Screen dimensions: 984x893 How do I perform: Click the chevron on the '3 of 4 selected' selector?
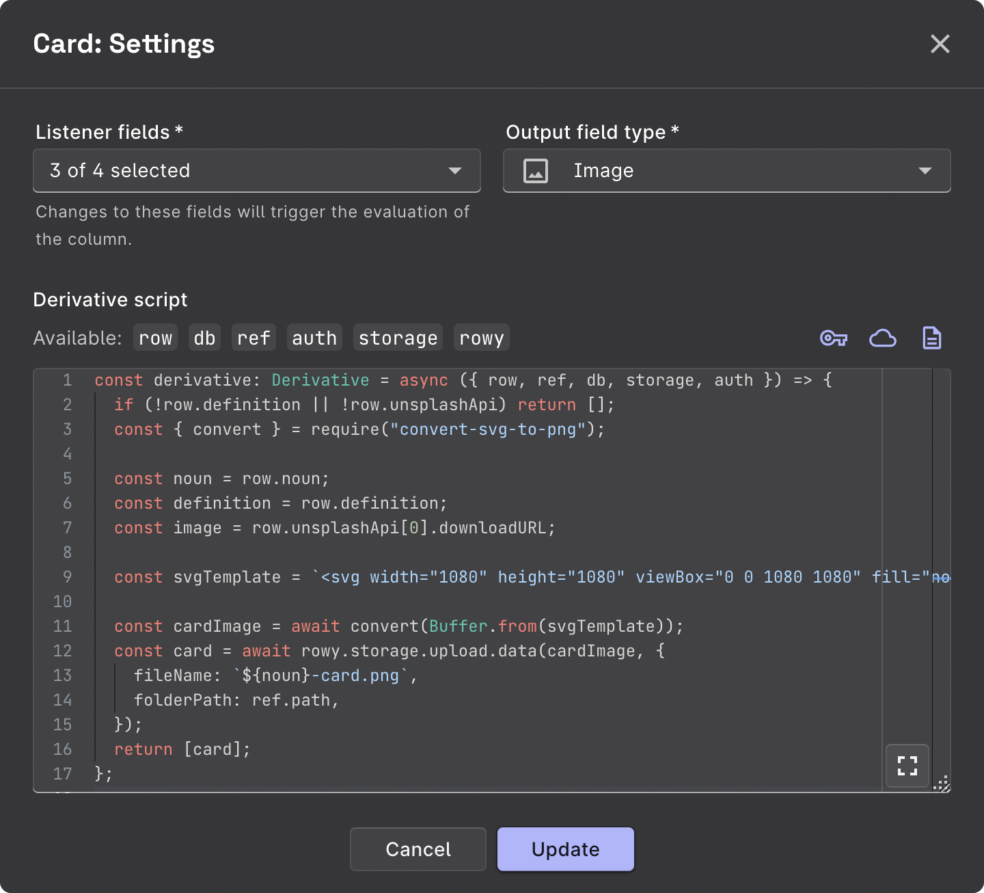(x=454, y=170)
